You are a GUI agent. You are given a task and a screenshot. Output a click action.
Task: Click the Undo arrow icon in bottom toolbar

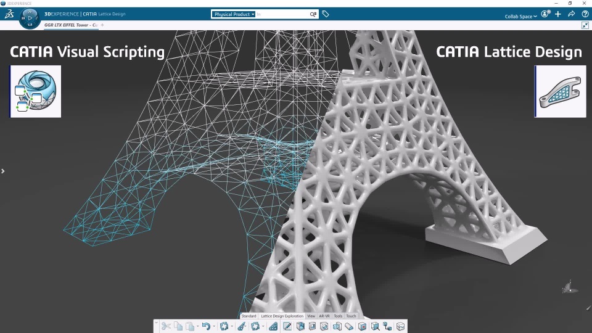(x=206, y=326)
